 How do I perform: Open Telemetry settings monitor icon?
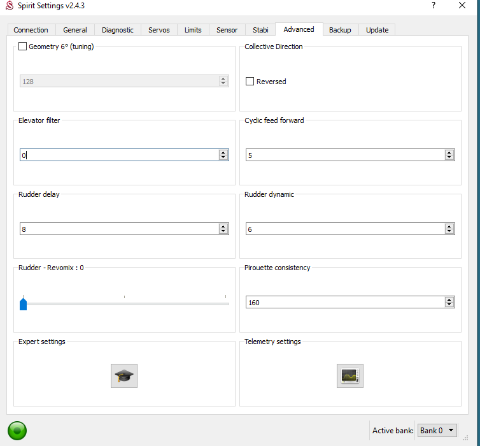coord(349,376)
